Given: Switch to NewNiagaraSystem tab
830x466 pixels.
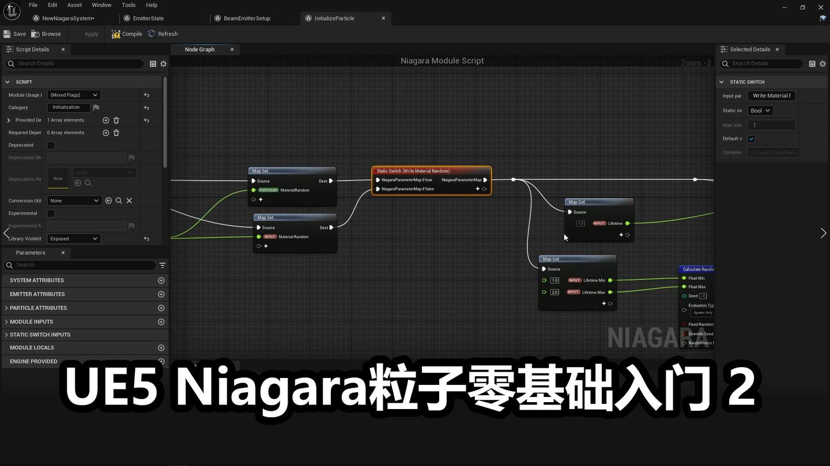Looking at the screenshot, I should coord(67,18).
